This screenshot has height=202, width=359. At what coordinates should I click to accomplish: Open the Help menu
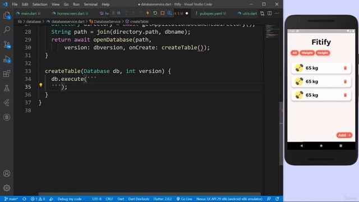(x=105, y=4)
